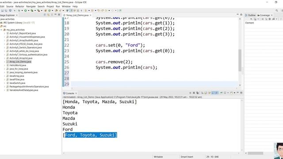Screen dimensions: 283x159
Task: Select JRE System Library node
Action: (x=18, y=23)
